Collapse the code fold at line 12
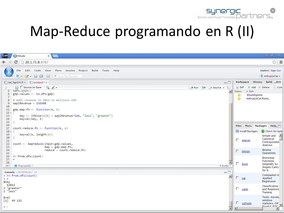 (11, 113)
